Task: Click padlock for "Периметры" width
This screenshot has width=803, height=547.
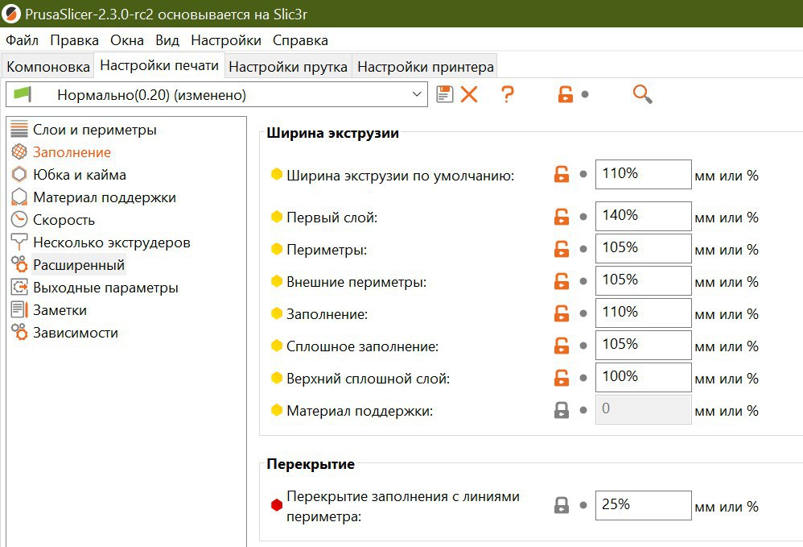Action: click(562, 249)
